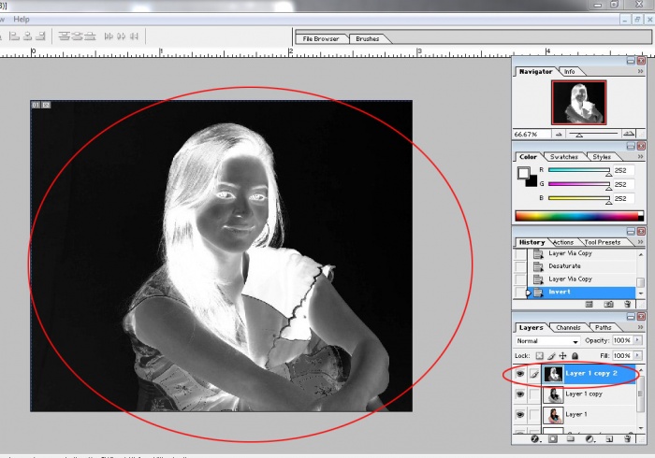
Task: Create new snapshot in History panel
Action: pos(608,304)
